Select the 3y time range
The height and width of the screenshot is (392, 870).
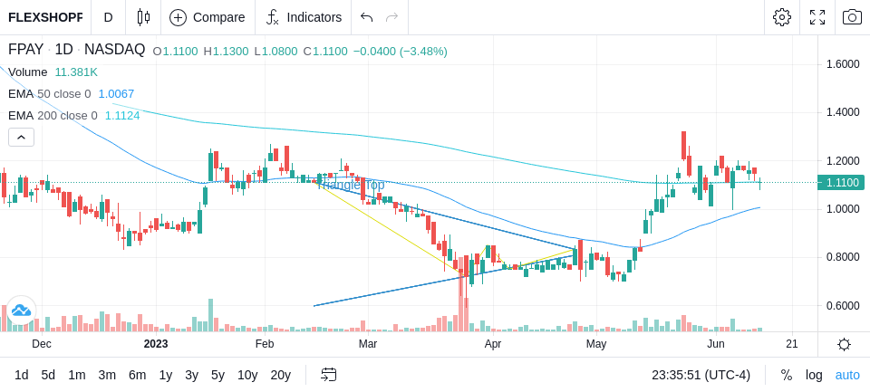[x=191, y=376]
